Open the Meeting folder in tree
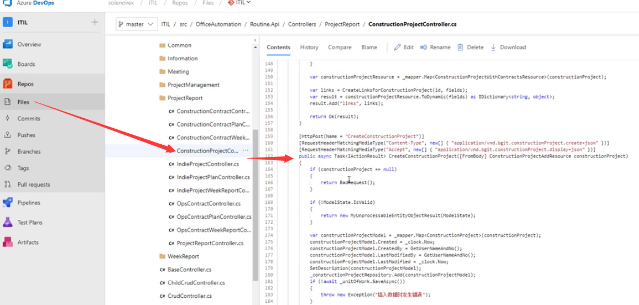The width and height of the screenshot is (639, 305). pyautogui.click(x=179, y=72)
